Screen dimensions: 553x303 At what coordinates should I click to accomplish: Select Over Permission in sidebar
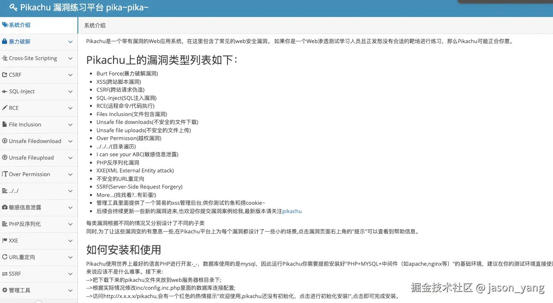(x=39, y=174)
